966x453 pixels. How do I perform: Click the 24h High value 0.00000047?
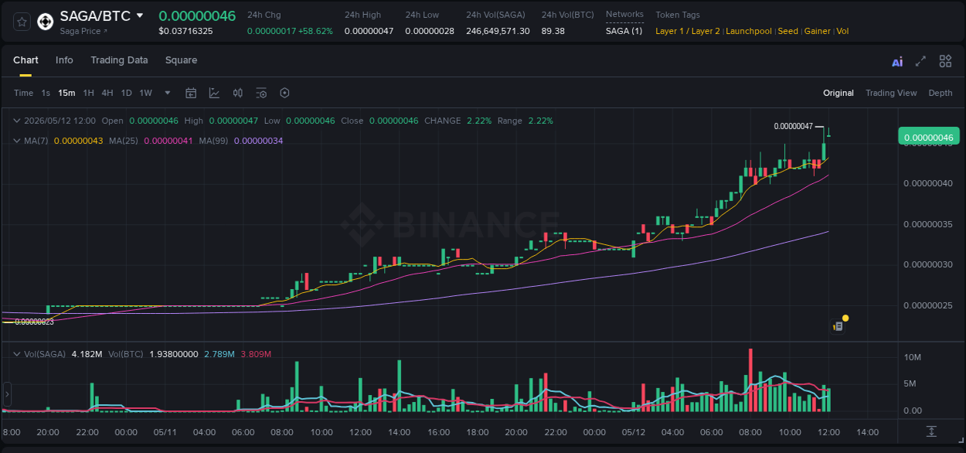click(369, 31)
